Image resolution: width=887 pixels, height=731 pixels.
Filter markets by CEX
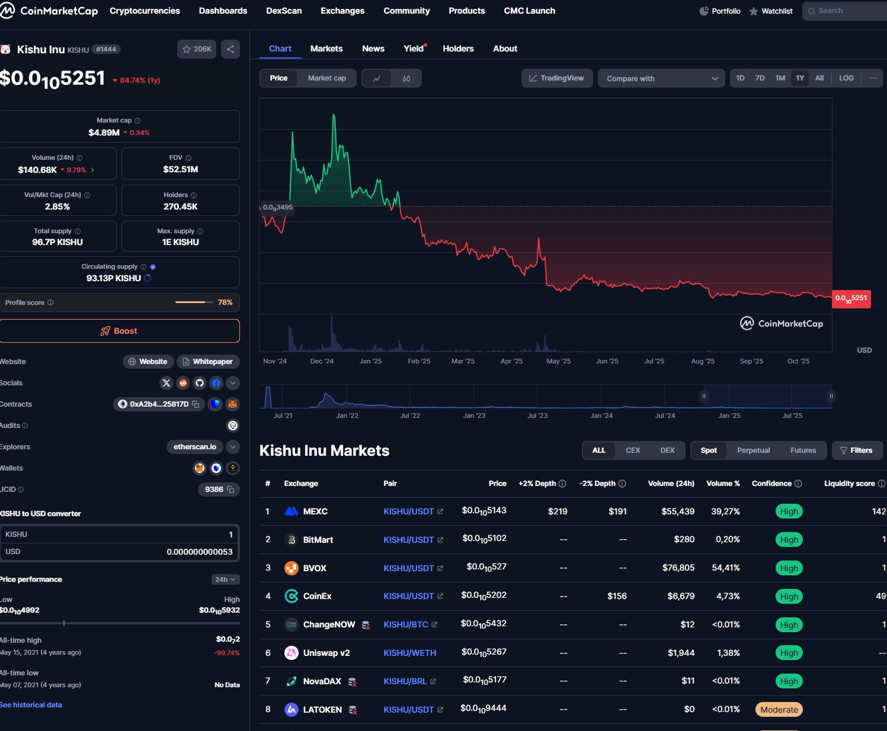(633, 450)
